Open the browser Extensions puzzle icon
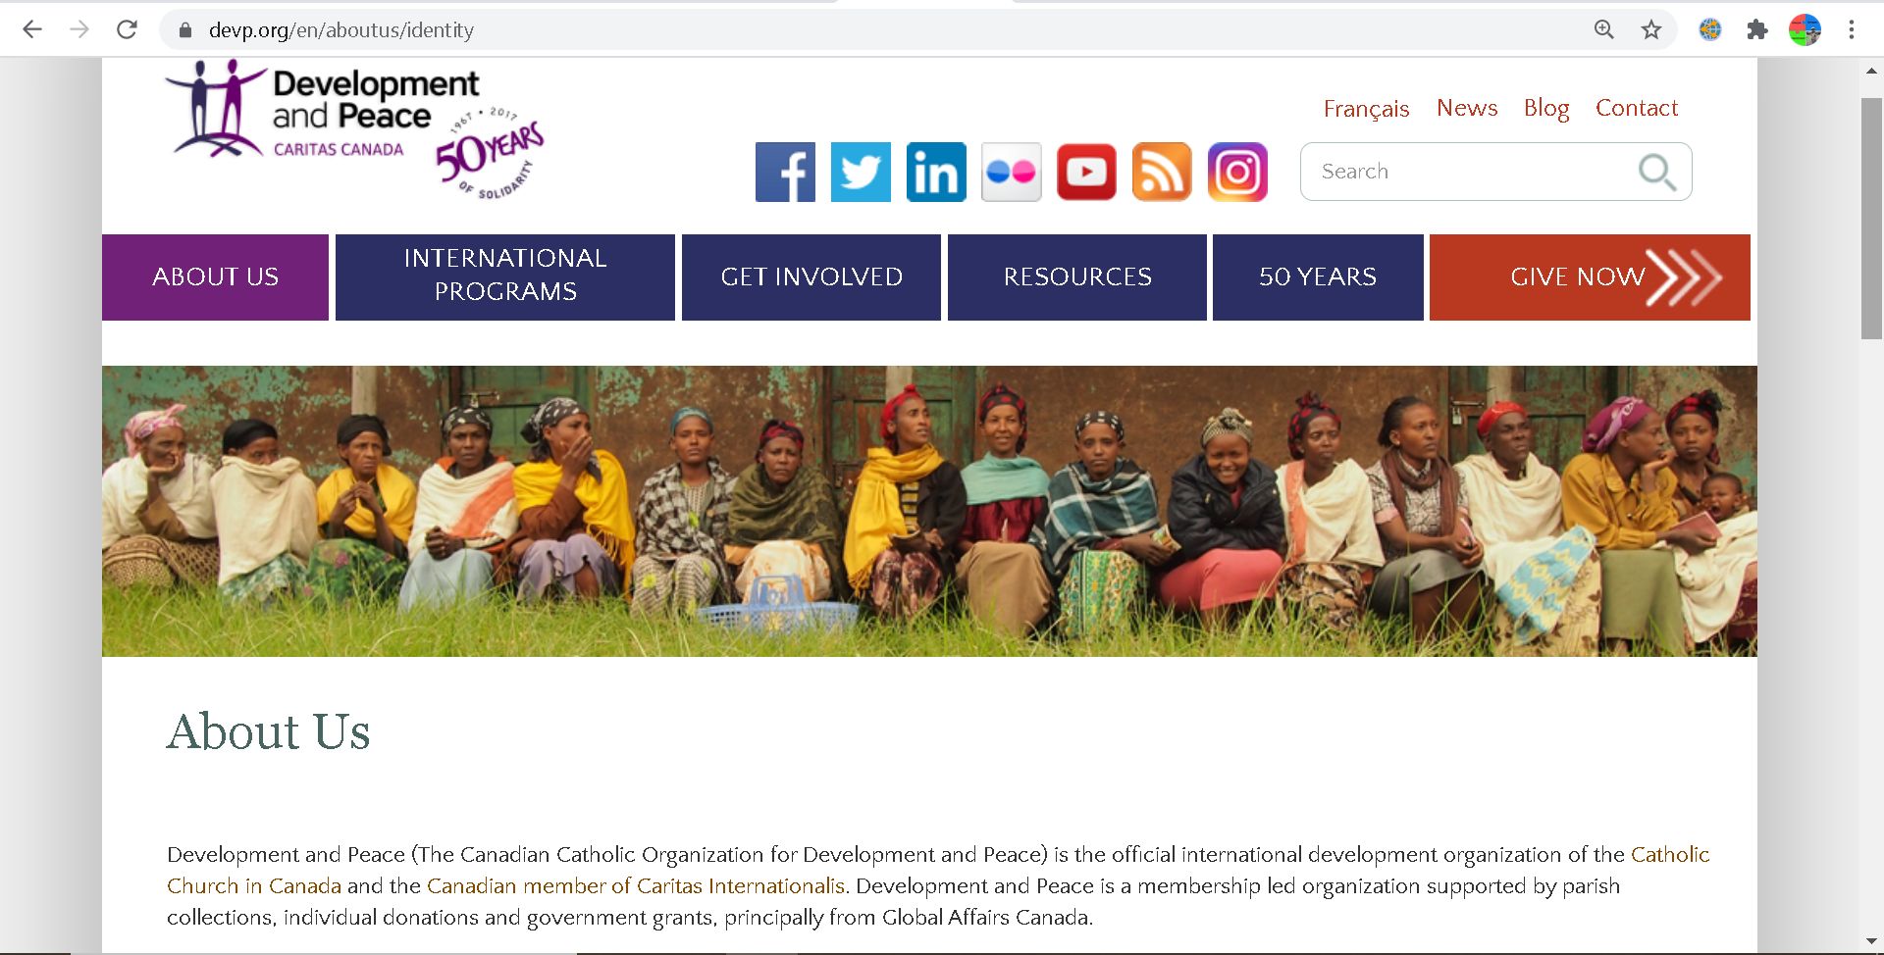This screenshot has height=955, width=1884. 1757,29
